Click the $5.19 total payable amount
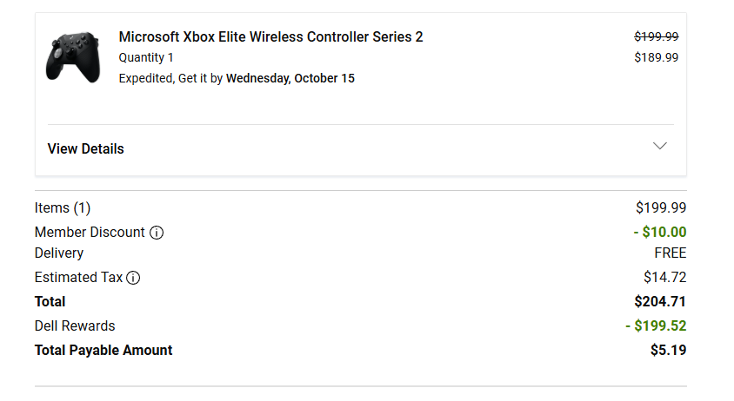The width and height of the screenshot is (734, 401). click(x=668, y=350)
